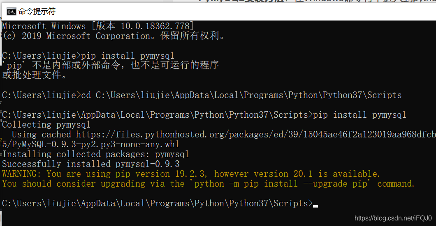The width and height of the screenshot is (436, 226).
Task: Click the 'Installing collected packages: pymysql' line
Action: [x=96, y=154]
